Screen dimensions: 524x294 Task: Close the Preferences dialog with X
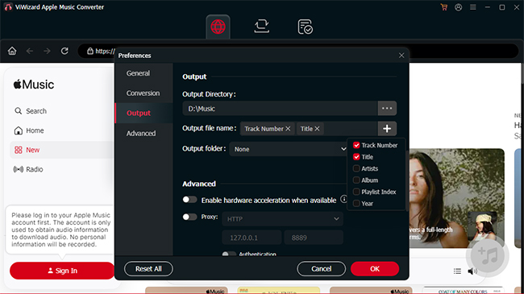click(x=401, y=56)
